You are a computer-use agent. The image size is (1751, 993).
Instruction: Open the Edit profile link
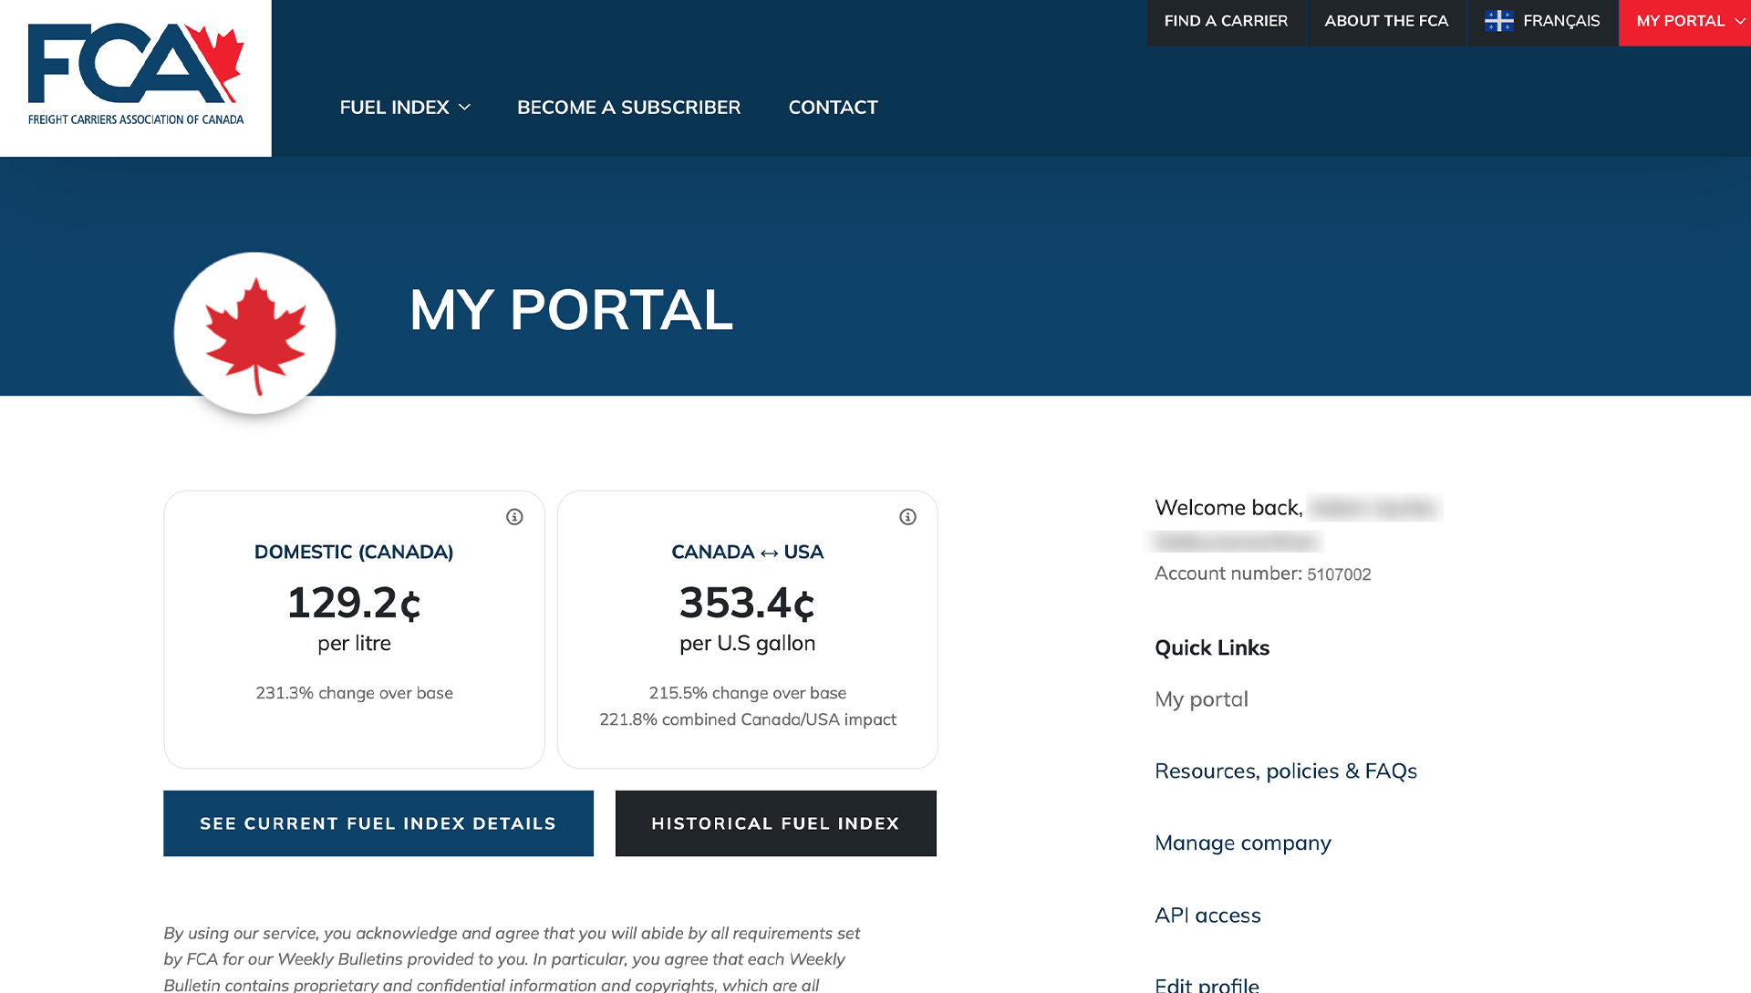(x=1207, y=985)
